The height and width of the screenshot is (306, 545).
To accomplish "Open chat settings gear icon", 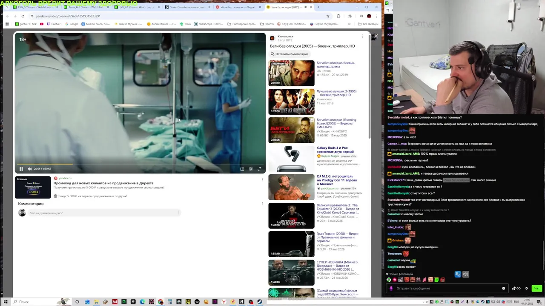I will click(526, 289).
